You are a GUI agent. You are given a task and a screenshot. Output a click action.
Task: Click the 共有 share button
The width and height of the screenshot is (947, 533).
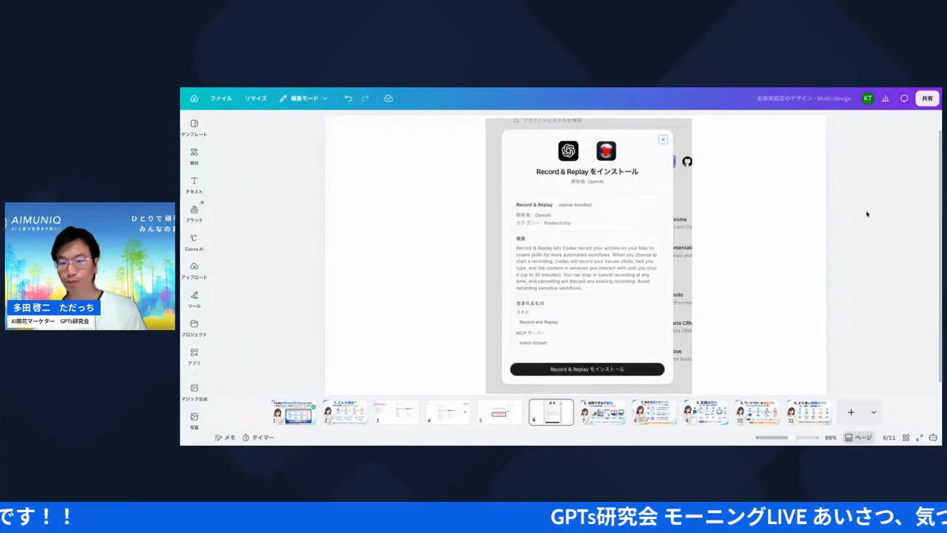click(927, 98)
